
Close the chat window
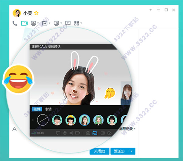174,10
